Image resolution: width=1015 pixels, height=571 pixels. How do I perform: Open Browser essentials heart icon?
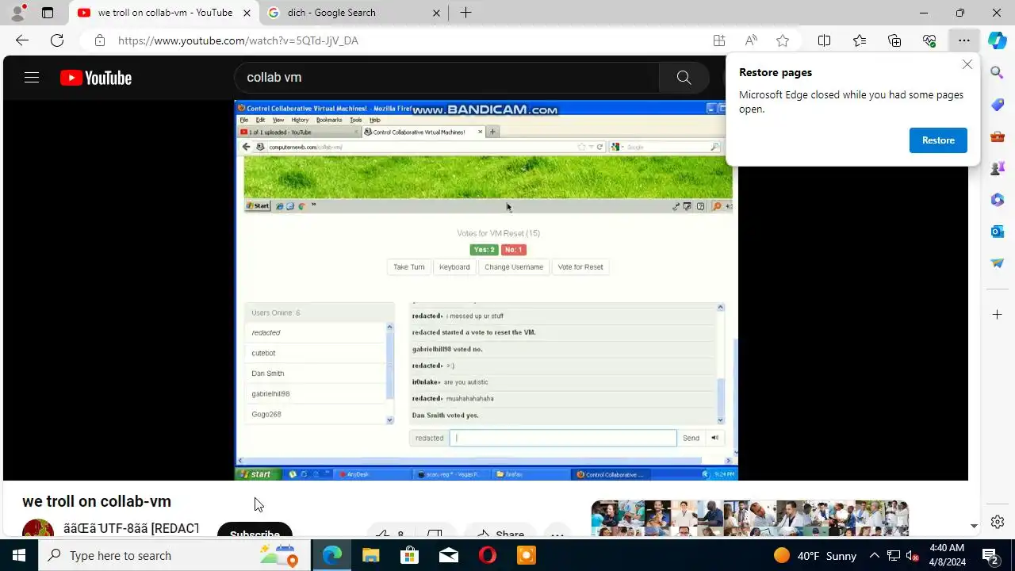point(929,40)
